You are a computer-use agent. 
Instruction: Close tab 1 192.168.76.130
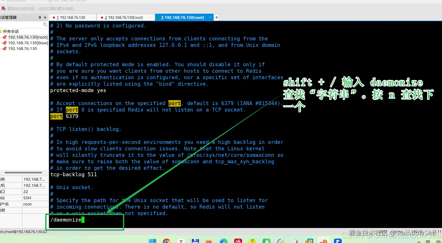coord(93,17)
